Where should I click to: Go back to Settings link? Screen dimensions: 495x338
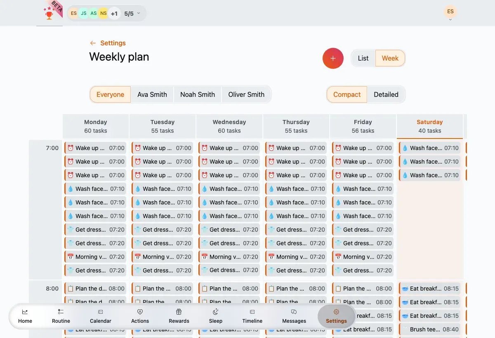(x=108, y=43)
